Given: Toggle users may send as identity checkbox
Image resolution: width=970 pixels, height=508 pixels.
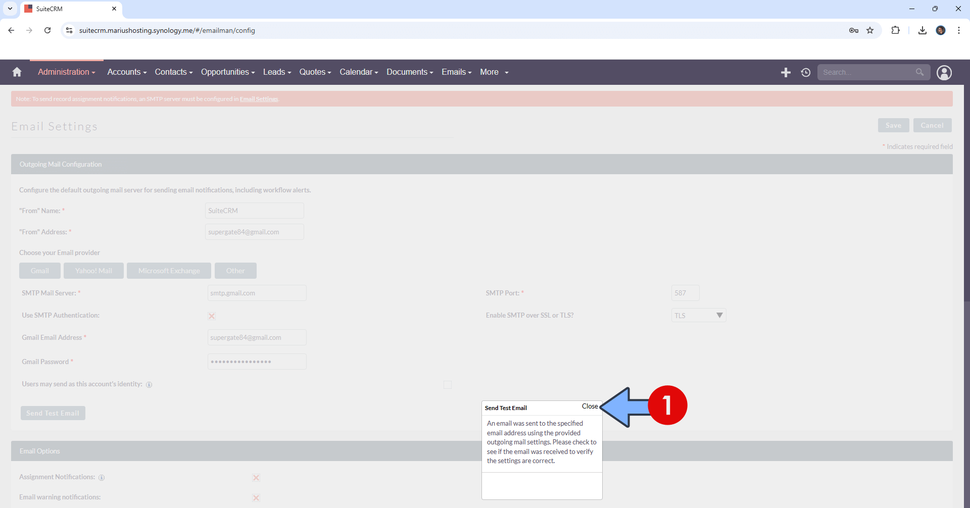Looking at the screenshot, I should click(x=448, y=385).
